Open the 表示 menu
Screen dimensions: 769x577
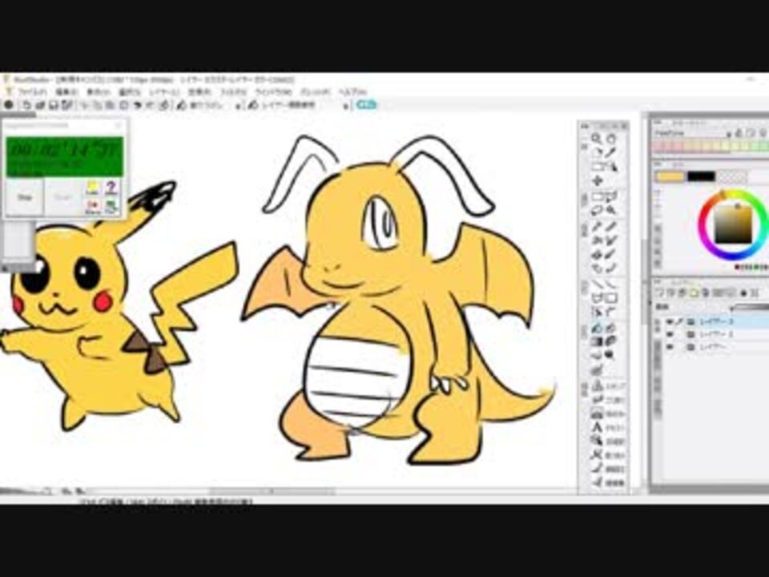[x=98, y=92]
